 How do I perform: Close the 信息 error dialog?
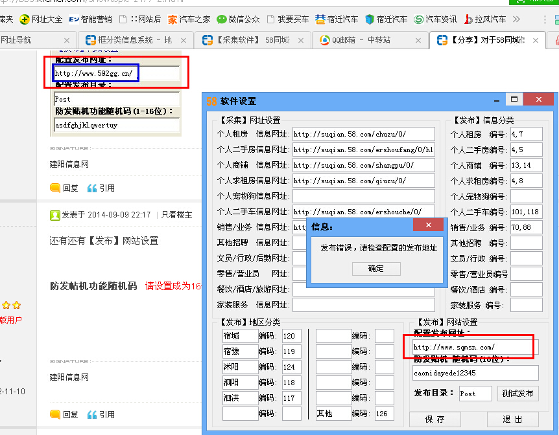coord(429,225)
